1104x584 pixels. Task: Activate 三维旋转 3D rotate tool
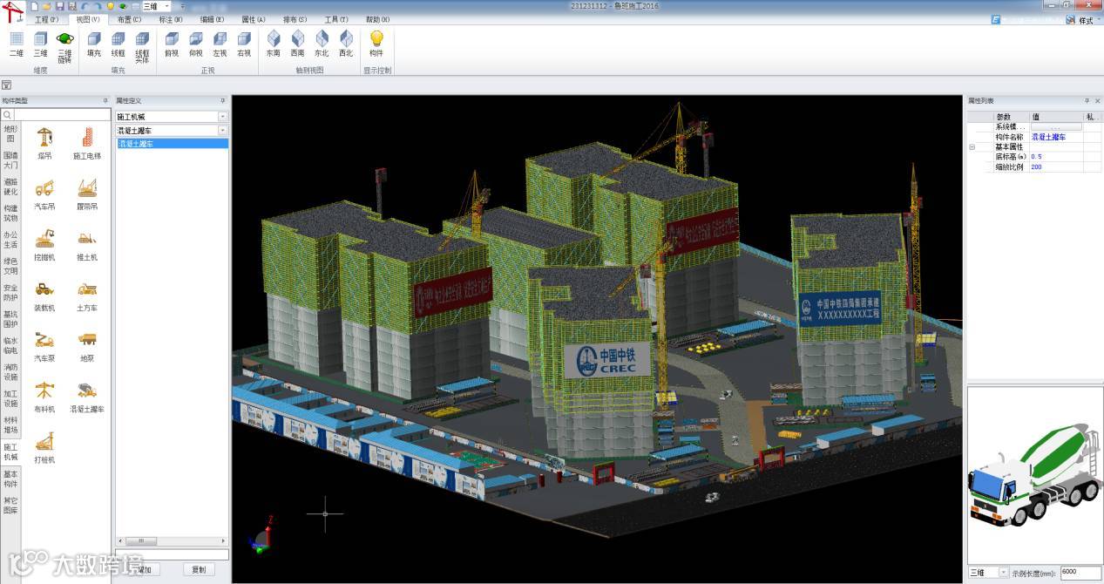tap(65, 47)
